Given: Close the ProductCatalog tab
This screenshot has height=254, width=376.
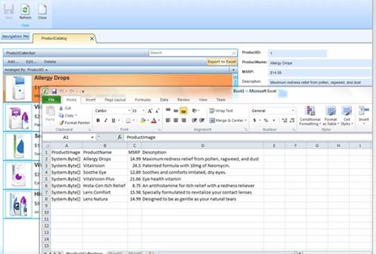Looking at the screenshot, I should point(92,39).
